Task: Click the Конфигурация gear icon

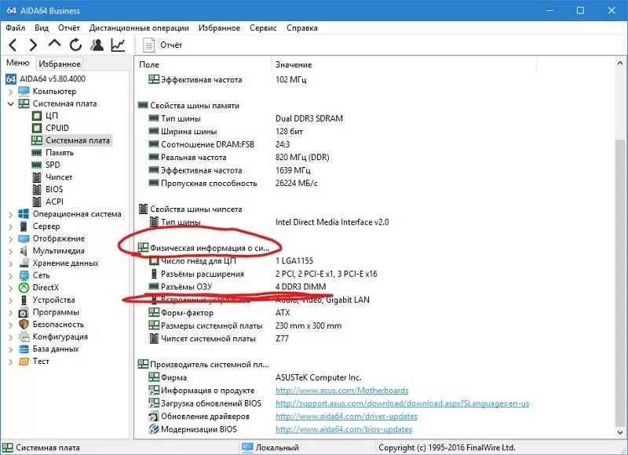Action: coord(24,337)
